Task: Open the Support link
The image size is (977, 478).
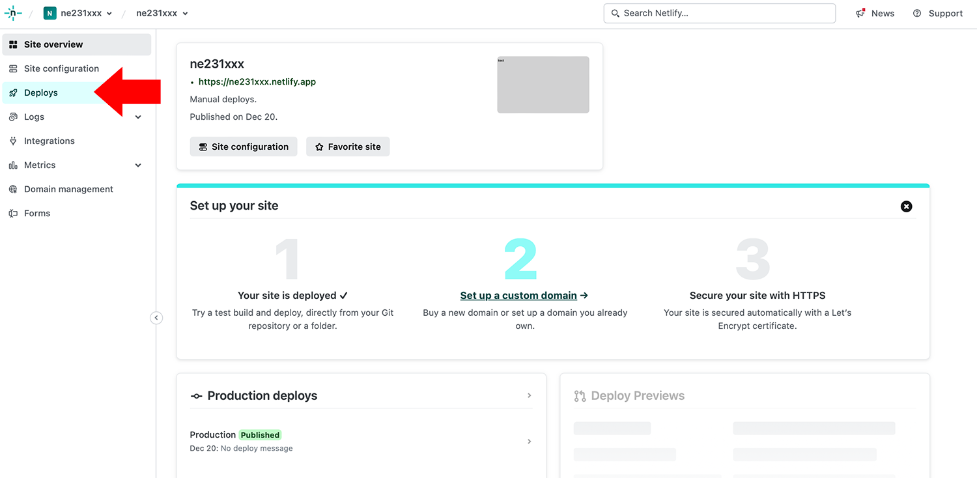Action: tap(937, 13)
